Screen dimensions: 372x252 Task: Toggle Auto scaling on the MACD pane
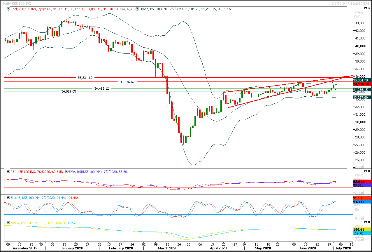(x=359, y=239)
